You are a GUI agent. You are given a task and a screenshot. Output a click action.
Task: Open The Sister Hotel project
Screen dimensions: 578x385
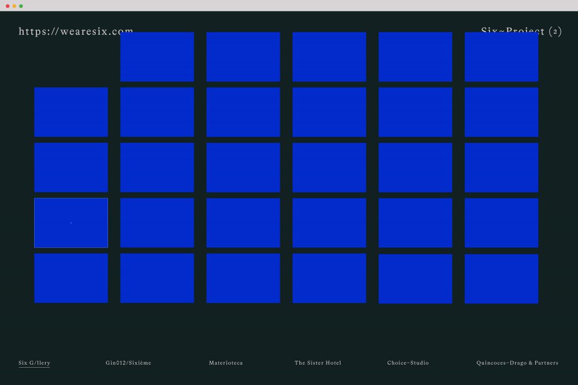pos(318,363)
